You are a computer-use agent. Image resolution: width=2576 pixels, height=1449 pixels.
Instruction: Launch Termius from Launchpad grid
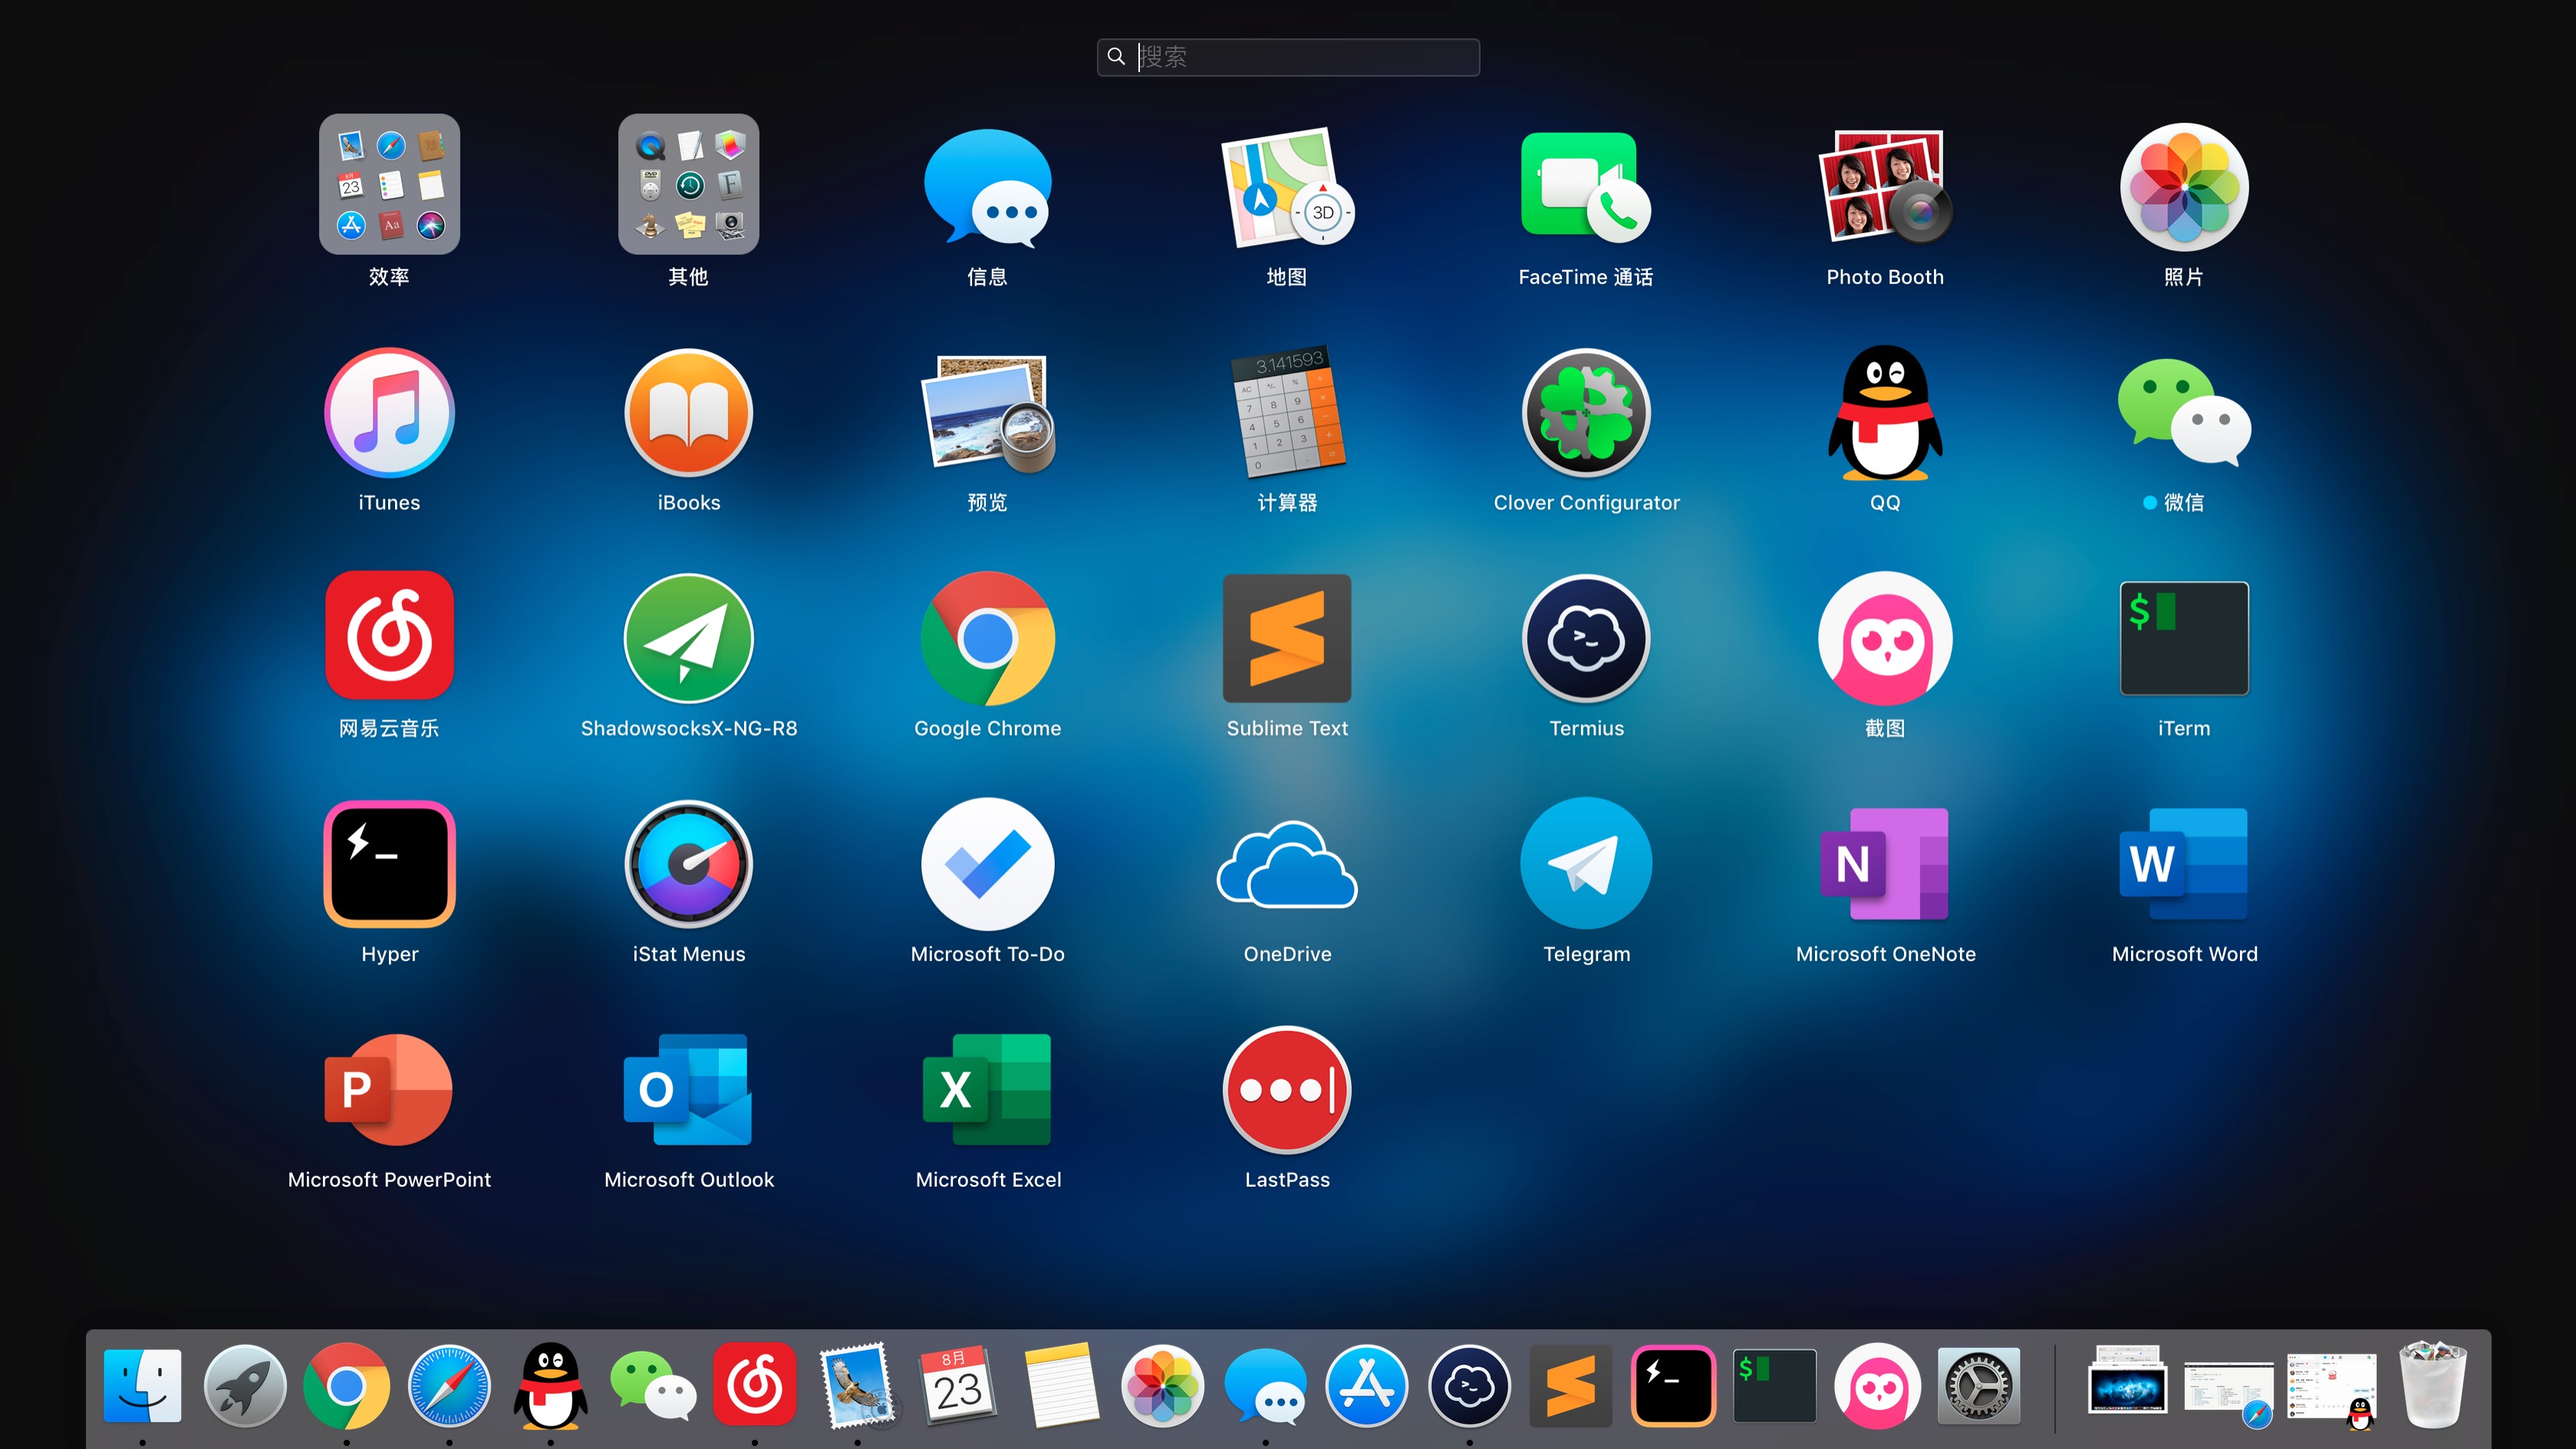pos(1586,638)
